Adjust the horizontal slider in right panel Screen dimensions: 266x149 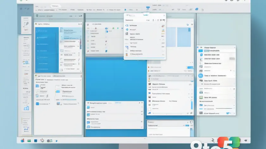click(224, 108)
